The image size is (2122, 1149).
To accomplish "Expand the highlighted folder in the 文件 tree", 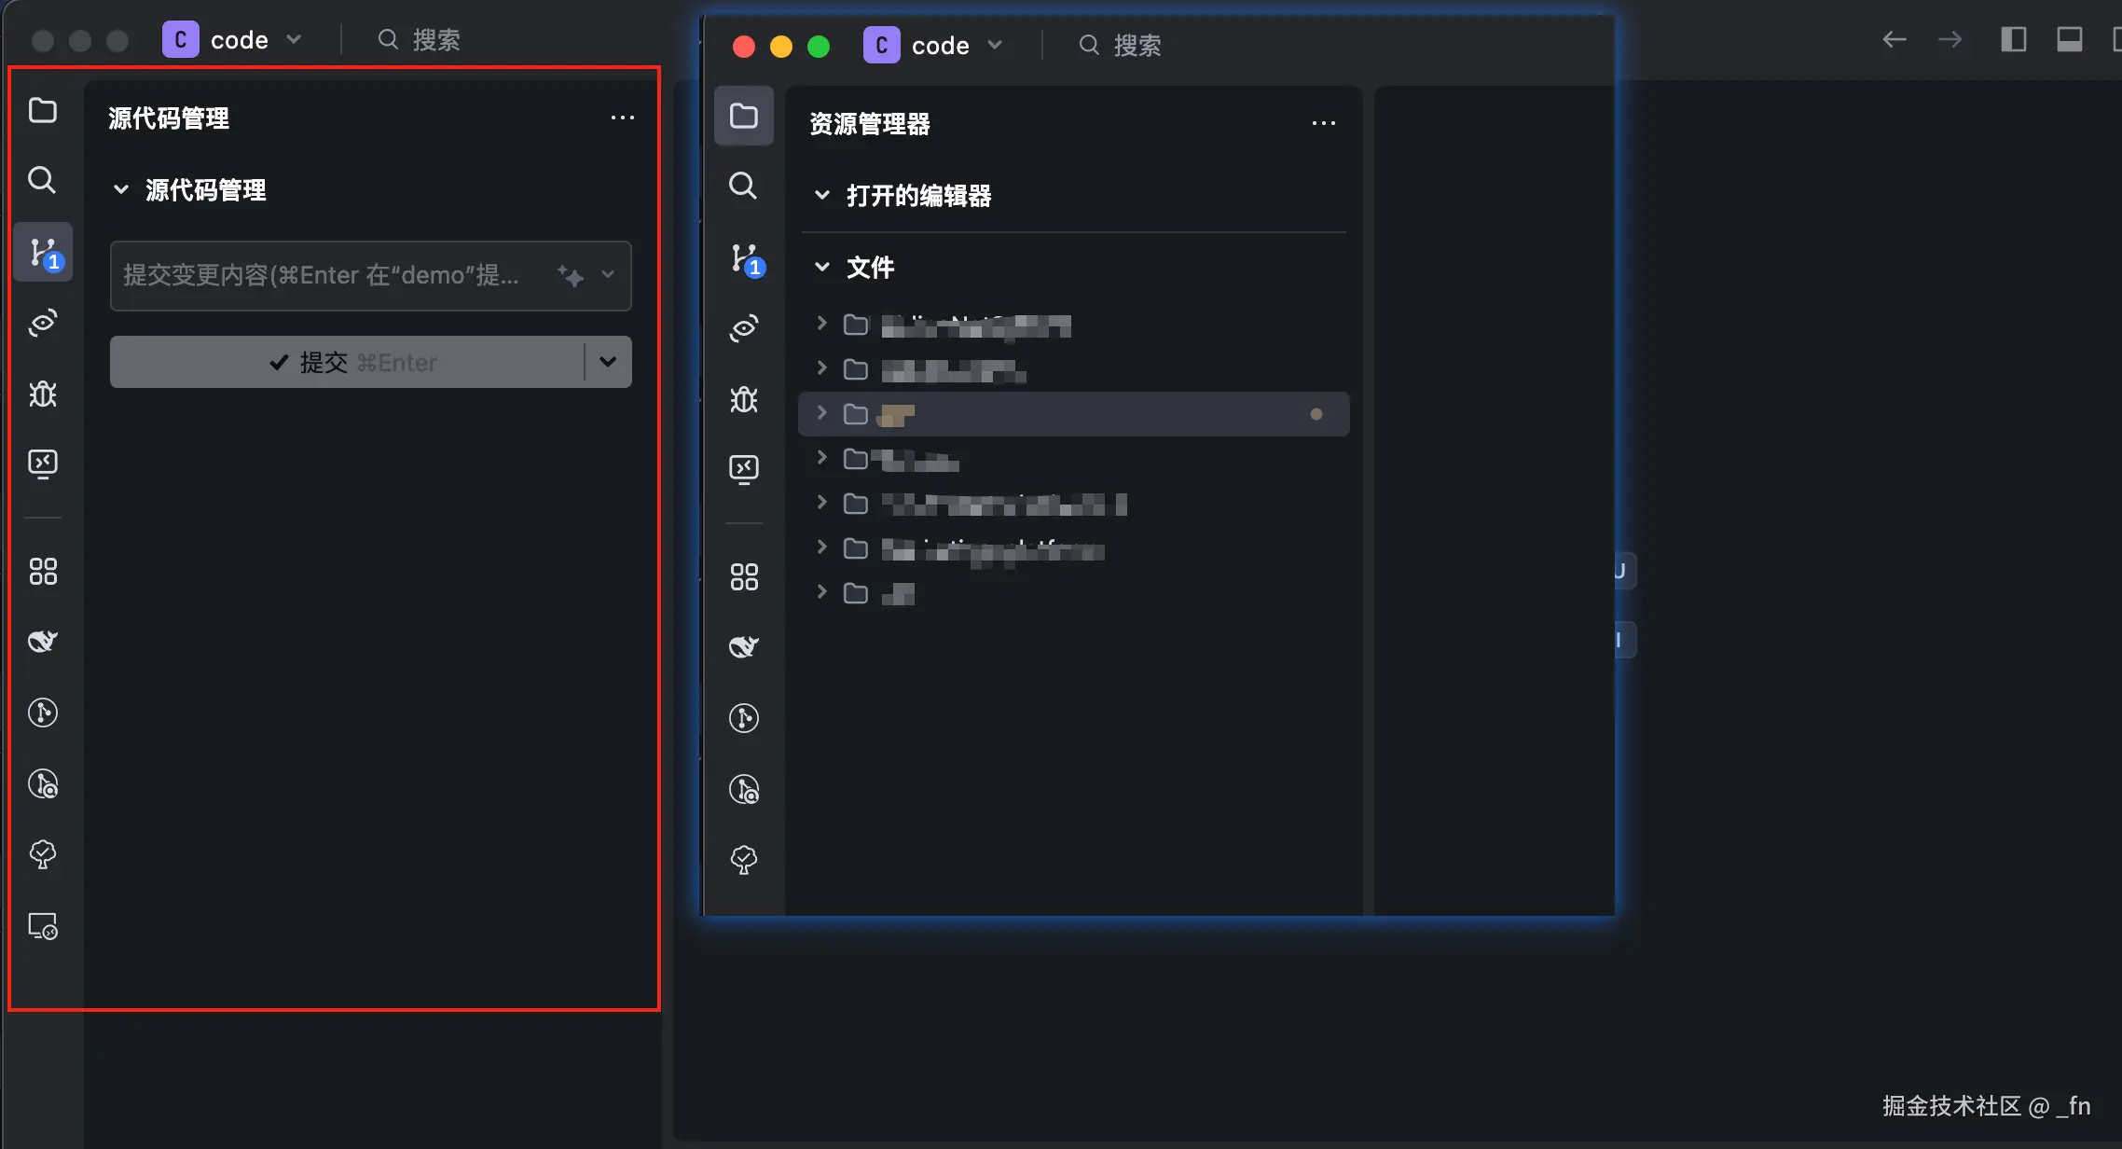I will coord(821,413).
